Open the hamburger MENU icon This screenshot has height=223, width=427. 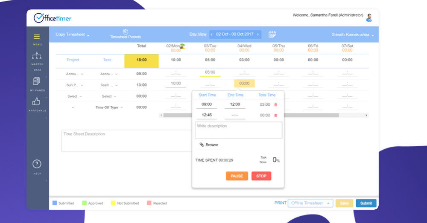pyautogui.click(x=37, y=37)
